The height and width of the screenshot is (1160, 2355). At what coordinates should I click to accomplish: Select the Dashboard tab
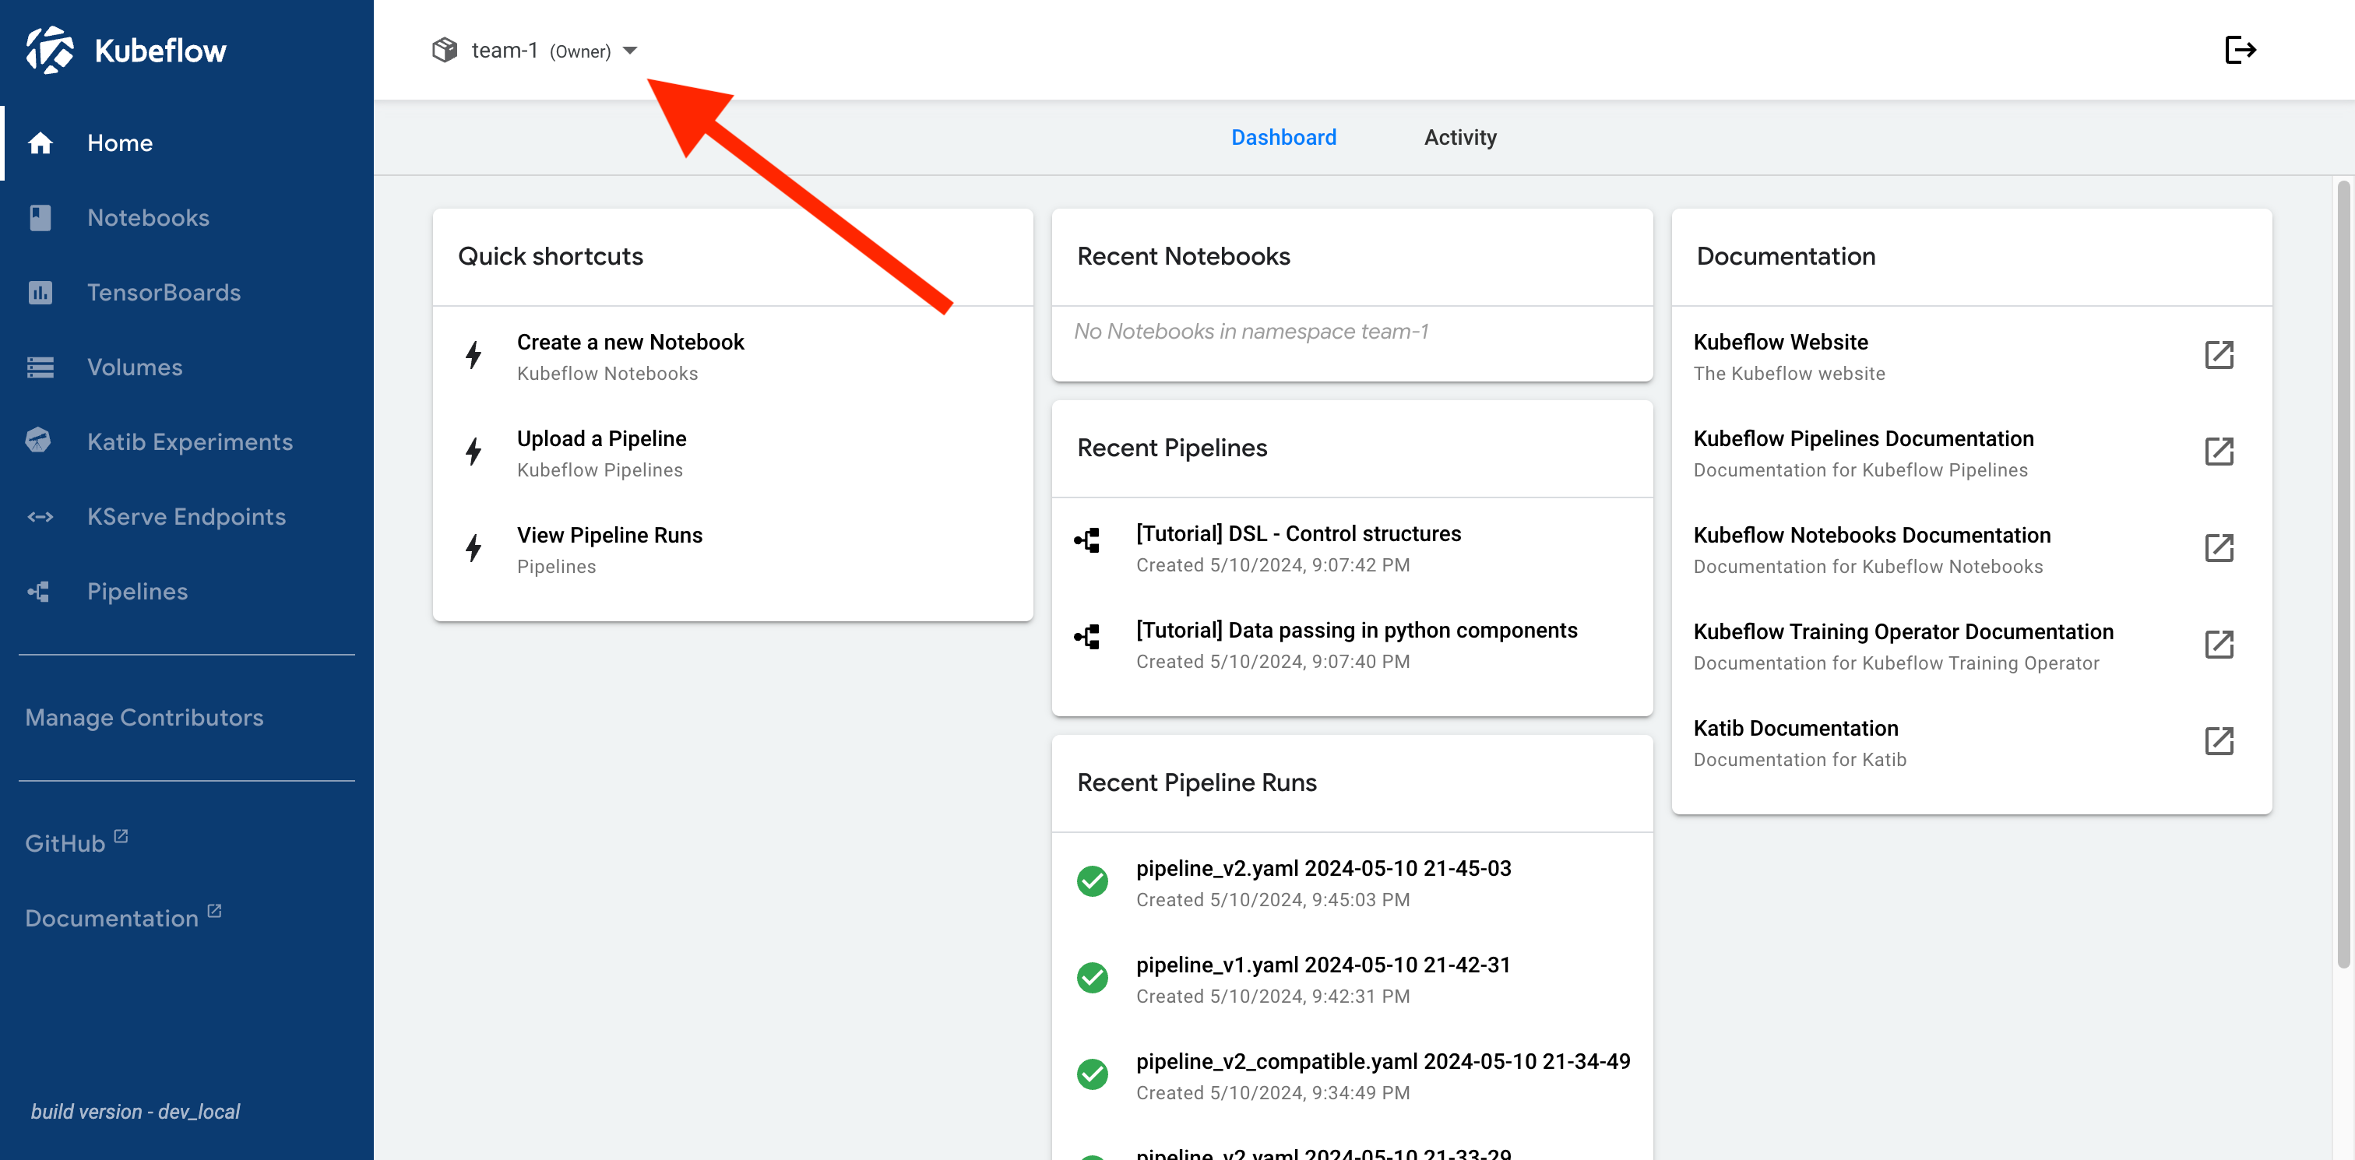click(x=1283, y=137)
